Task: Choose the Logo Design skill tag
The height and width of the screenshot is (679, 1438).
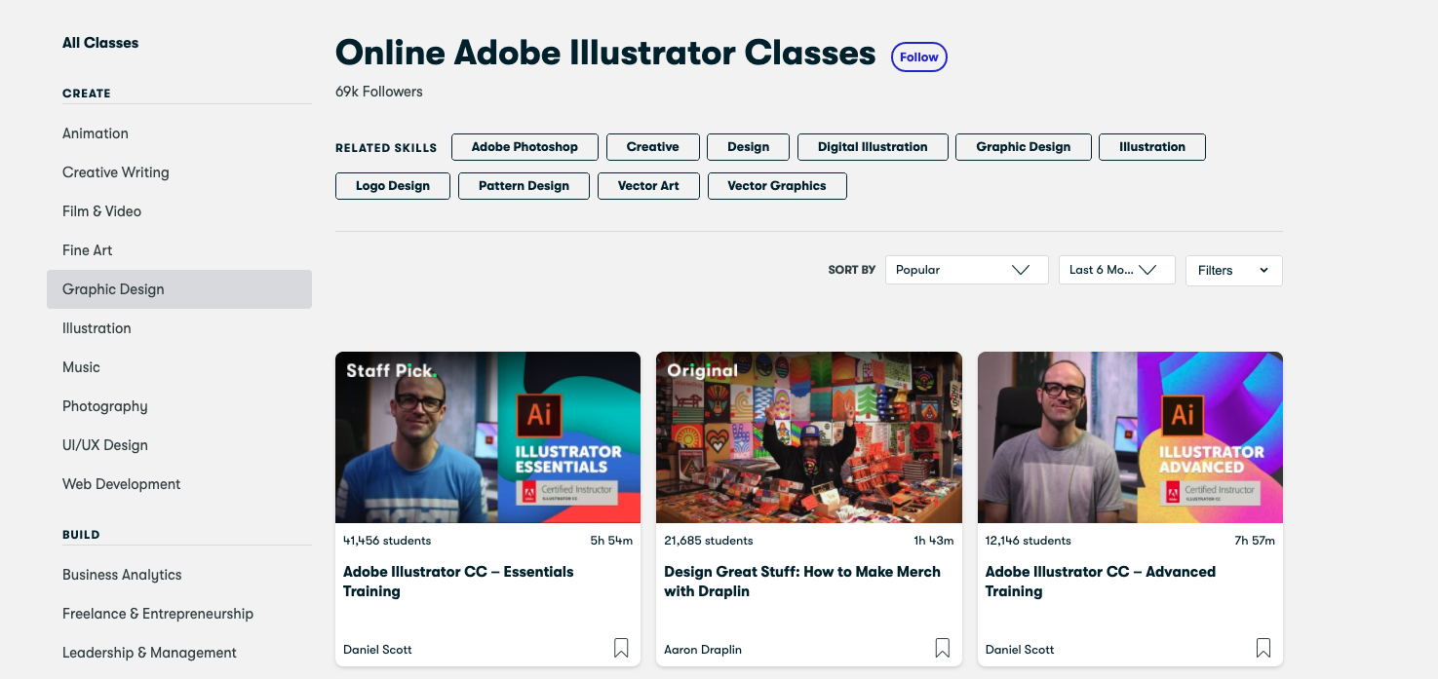Action: 393,186
